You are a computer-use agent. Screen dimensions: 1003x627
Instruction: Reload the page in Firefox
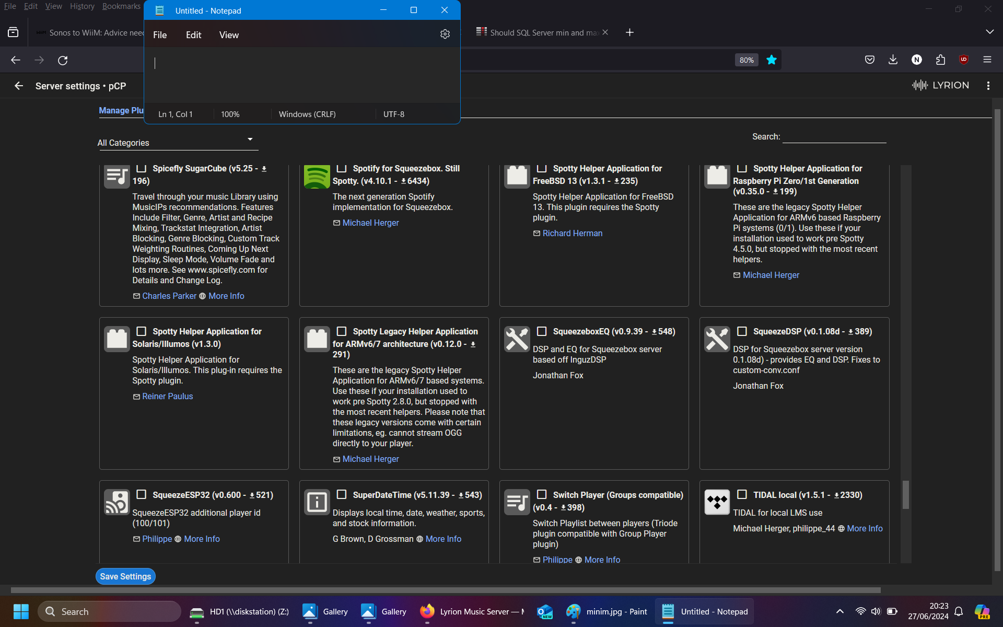(x=63, y=60)
